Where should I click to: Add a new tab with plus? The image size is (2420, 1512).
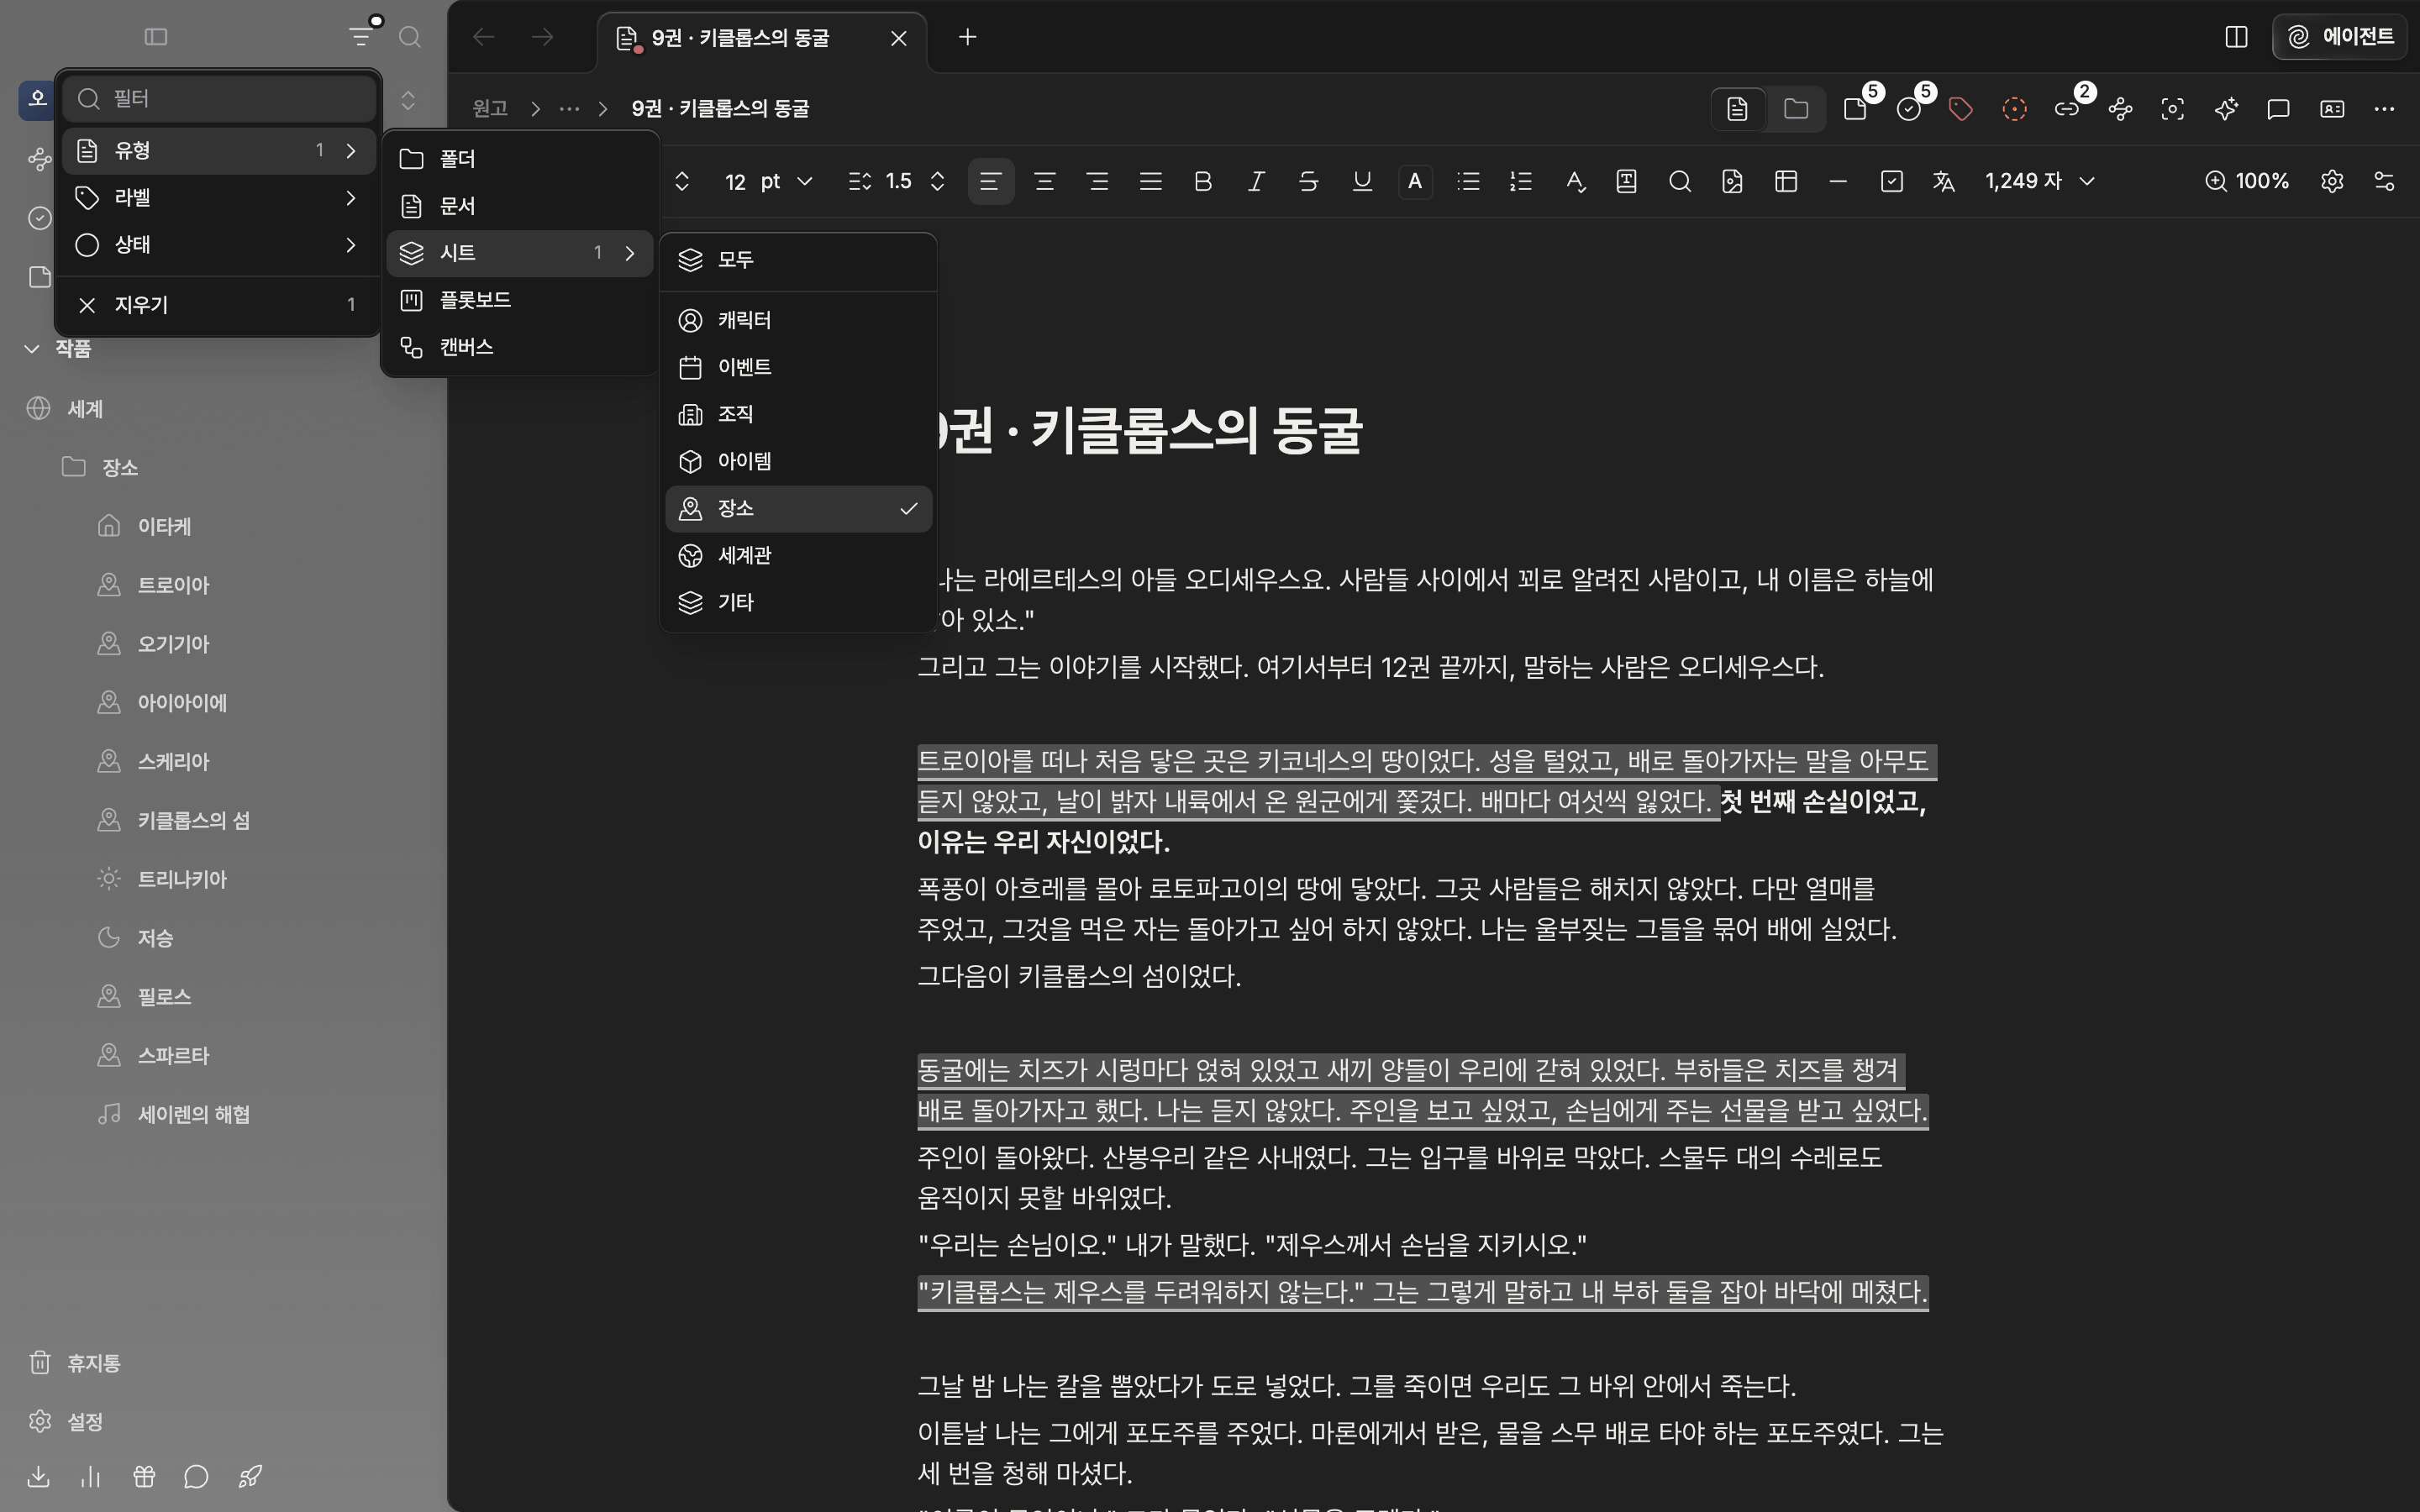click(967, 37)
